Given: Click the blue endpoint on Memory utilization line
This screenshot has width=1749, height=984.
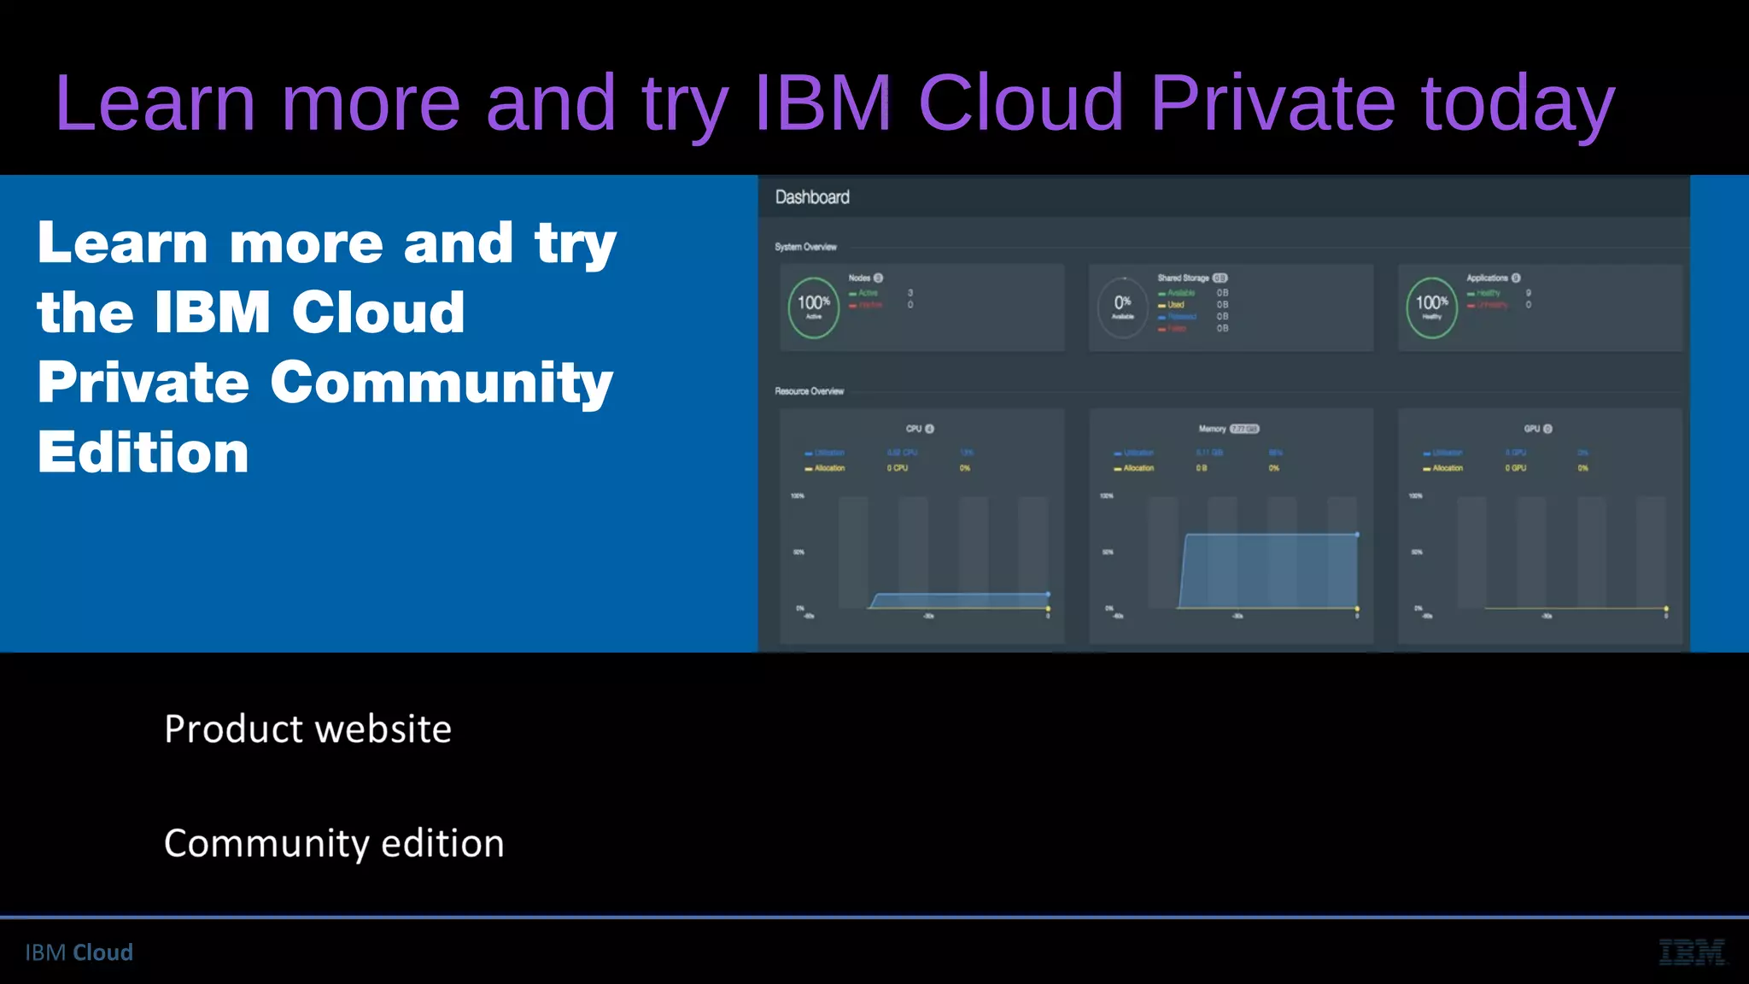Looking at the screenshot, I should [x=1357, y=535].
